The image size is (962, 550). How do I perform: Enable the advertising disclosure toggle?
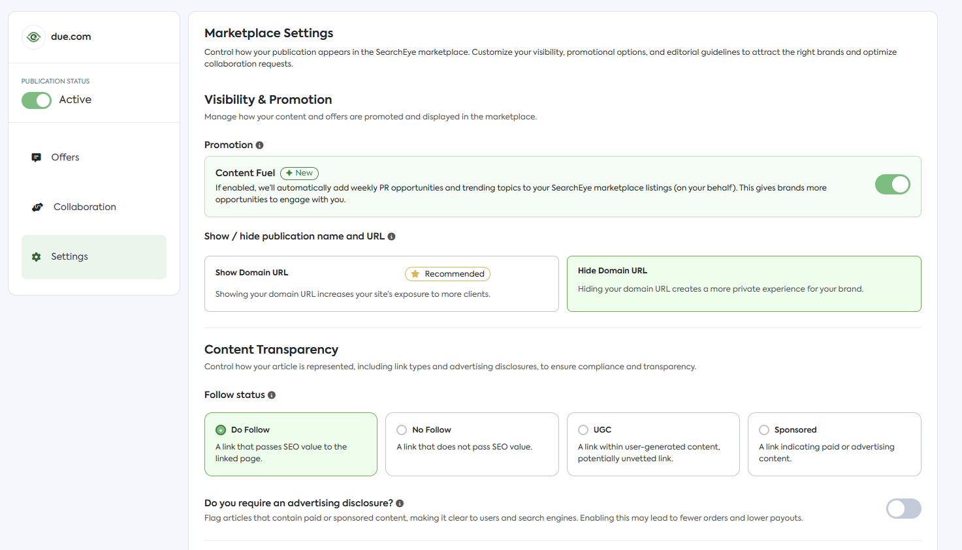click(903, 509)
